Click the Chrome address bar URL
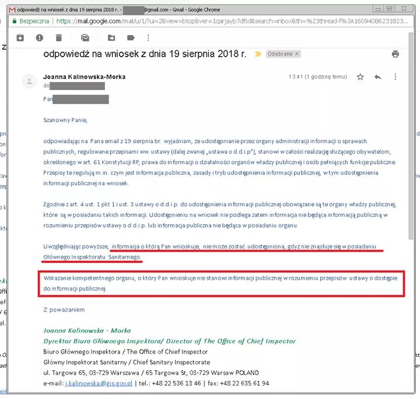 tap(232, 21)
